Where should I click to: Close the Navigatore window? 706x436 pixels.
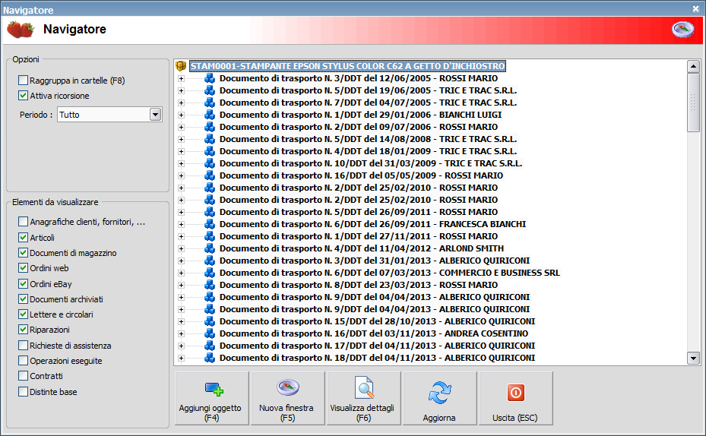(695, 8)
